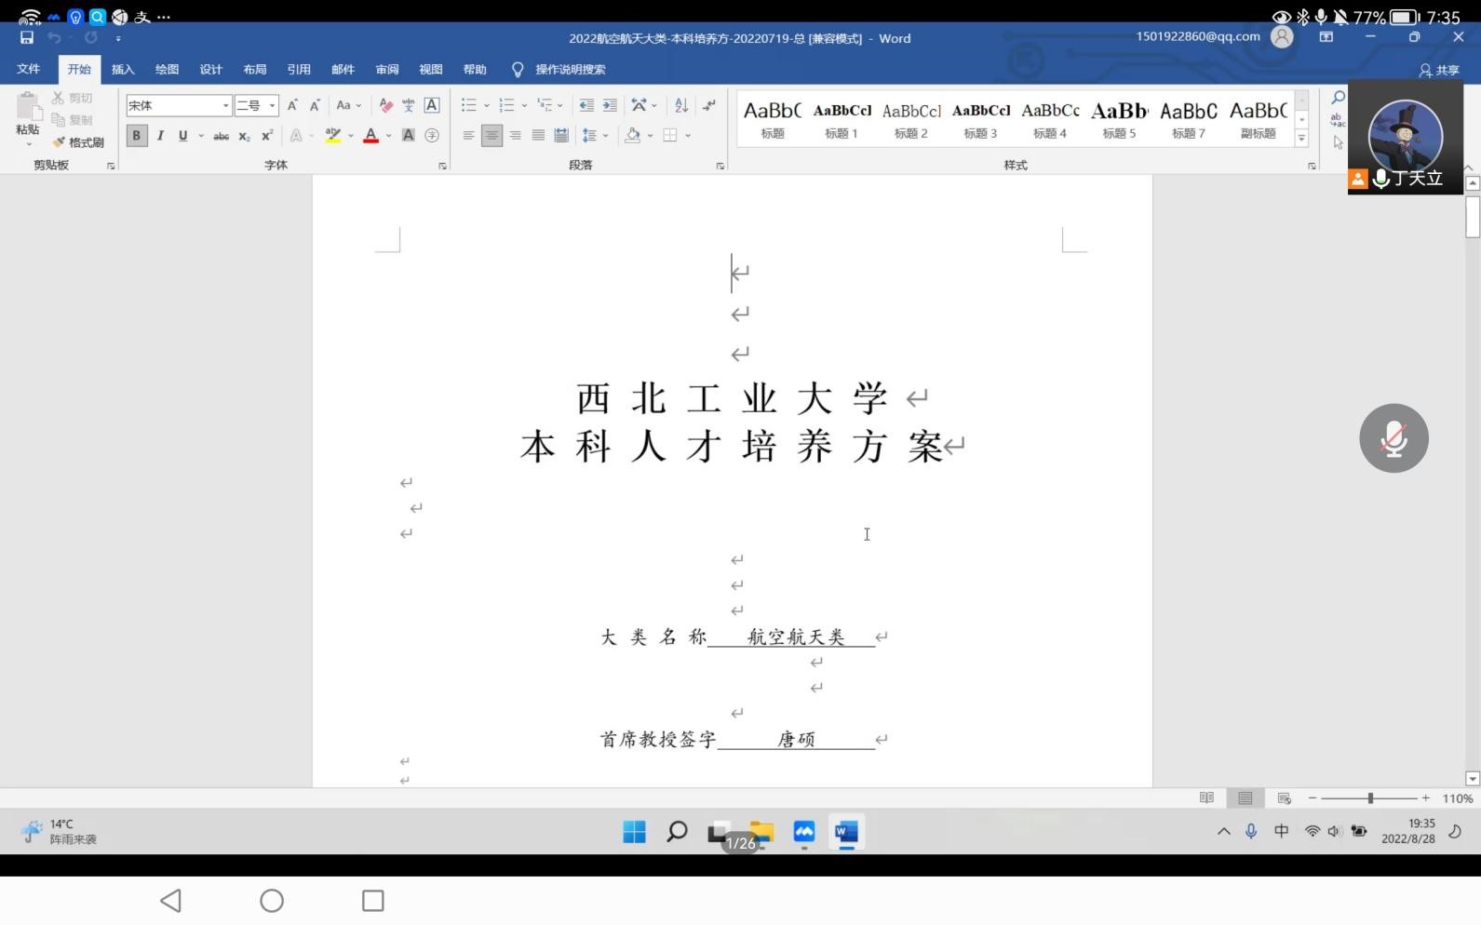This screenshot has width=1481, height=925.
Task: Click the sort A-Z icon
Action: click(681, 106)
